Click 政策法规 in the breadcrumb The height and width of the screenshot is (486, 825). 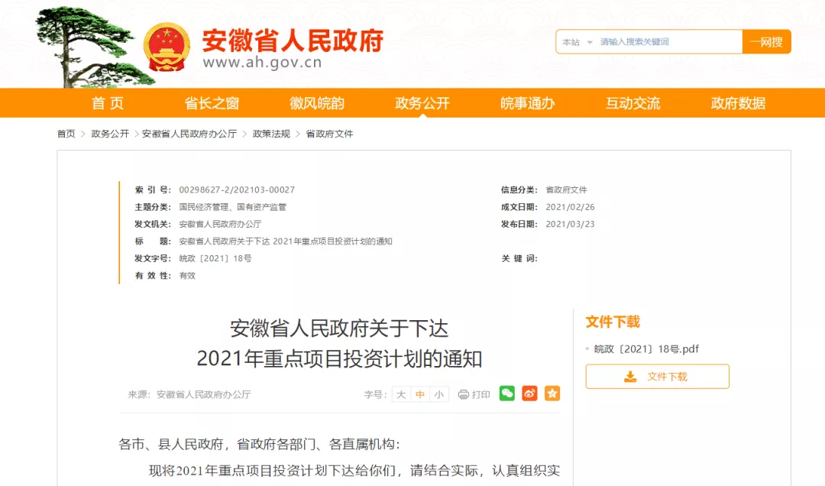click(x=271, y=134)
